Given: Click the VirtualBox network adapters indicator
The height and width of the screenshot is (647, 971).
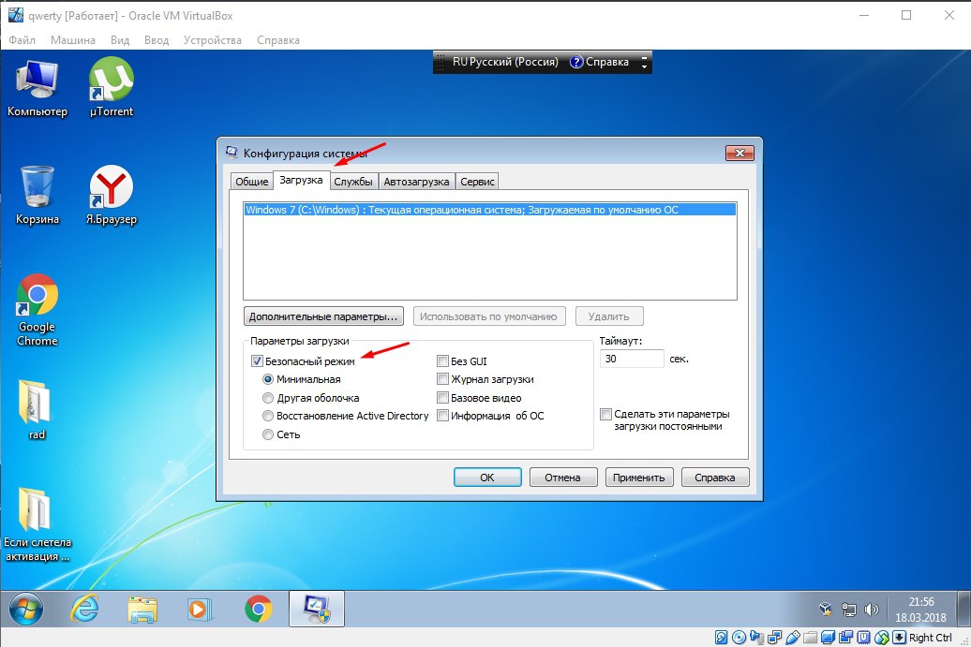Looking at the screenshot, I should (x=775, y=637).
